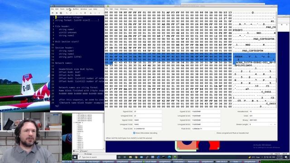Open the File menu of the hex editor
Viewport: 290px width, 163px height.
[106, 9]
